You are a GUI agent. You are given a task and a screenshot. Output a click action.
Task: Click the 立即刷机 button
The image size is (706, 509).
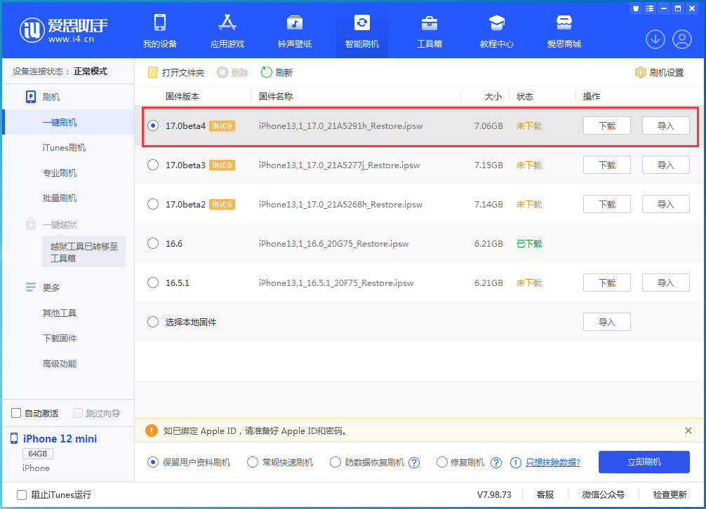[644, 462]
